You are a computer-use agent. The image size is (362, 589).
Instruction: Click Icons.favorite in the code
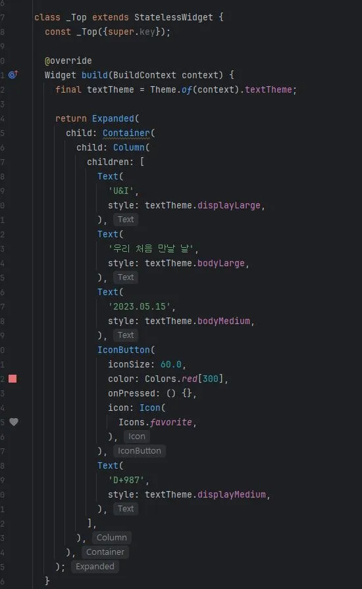tap(155, 422)
